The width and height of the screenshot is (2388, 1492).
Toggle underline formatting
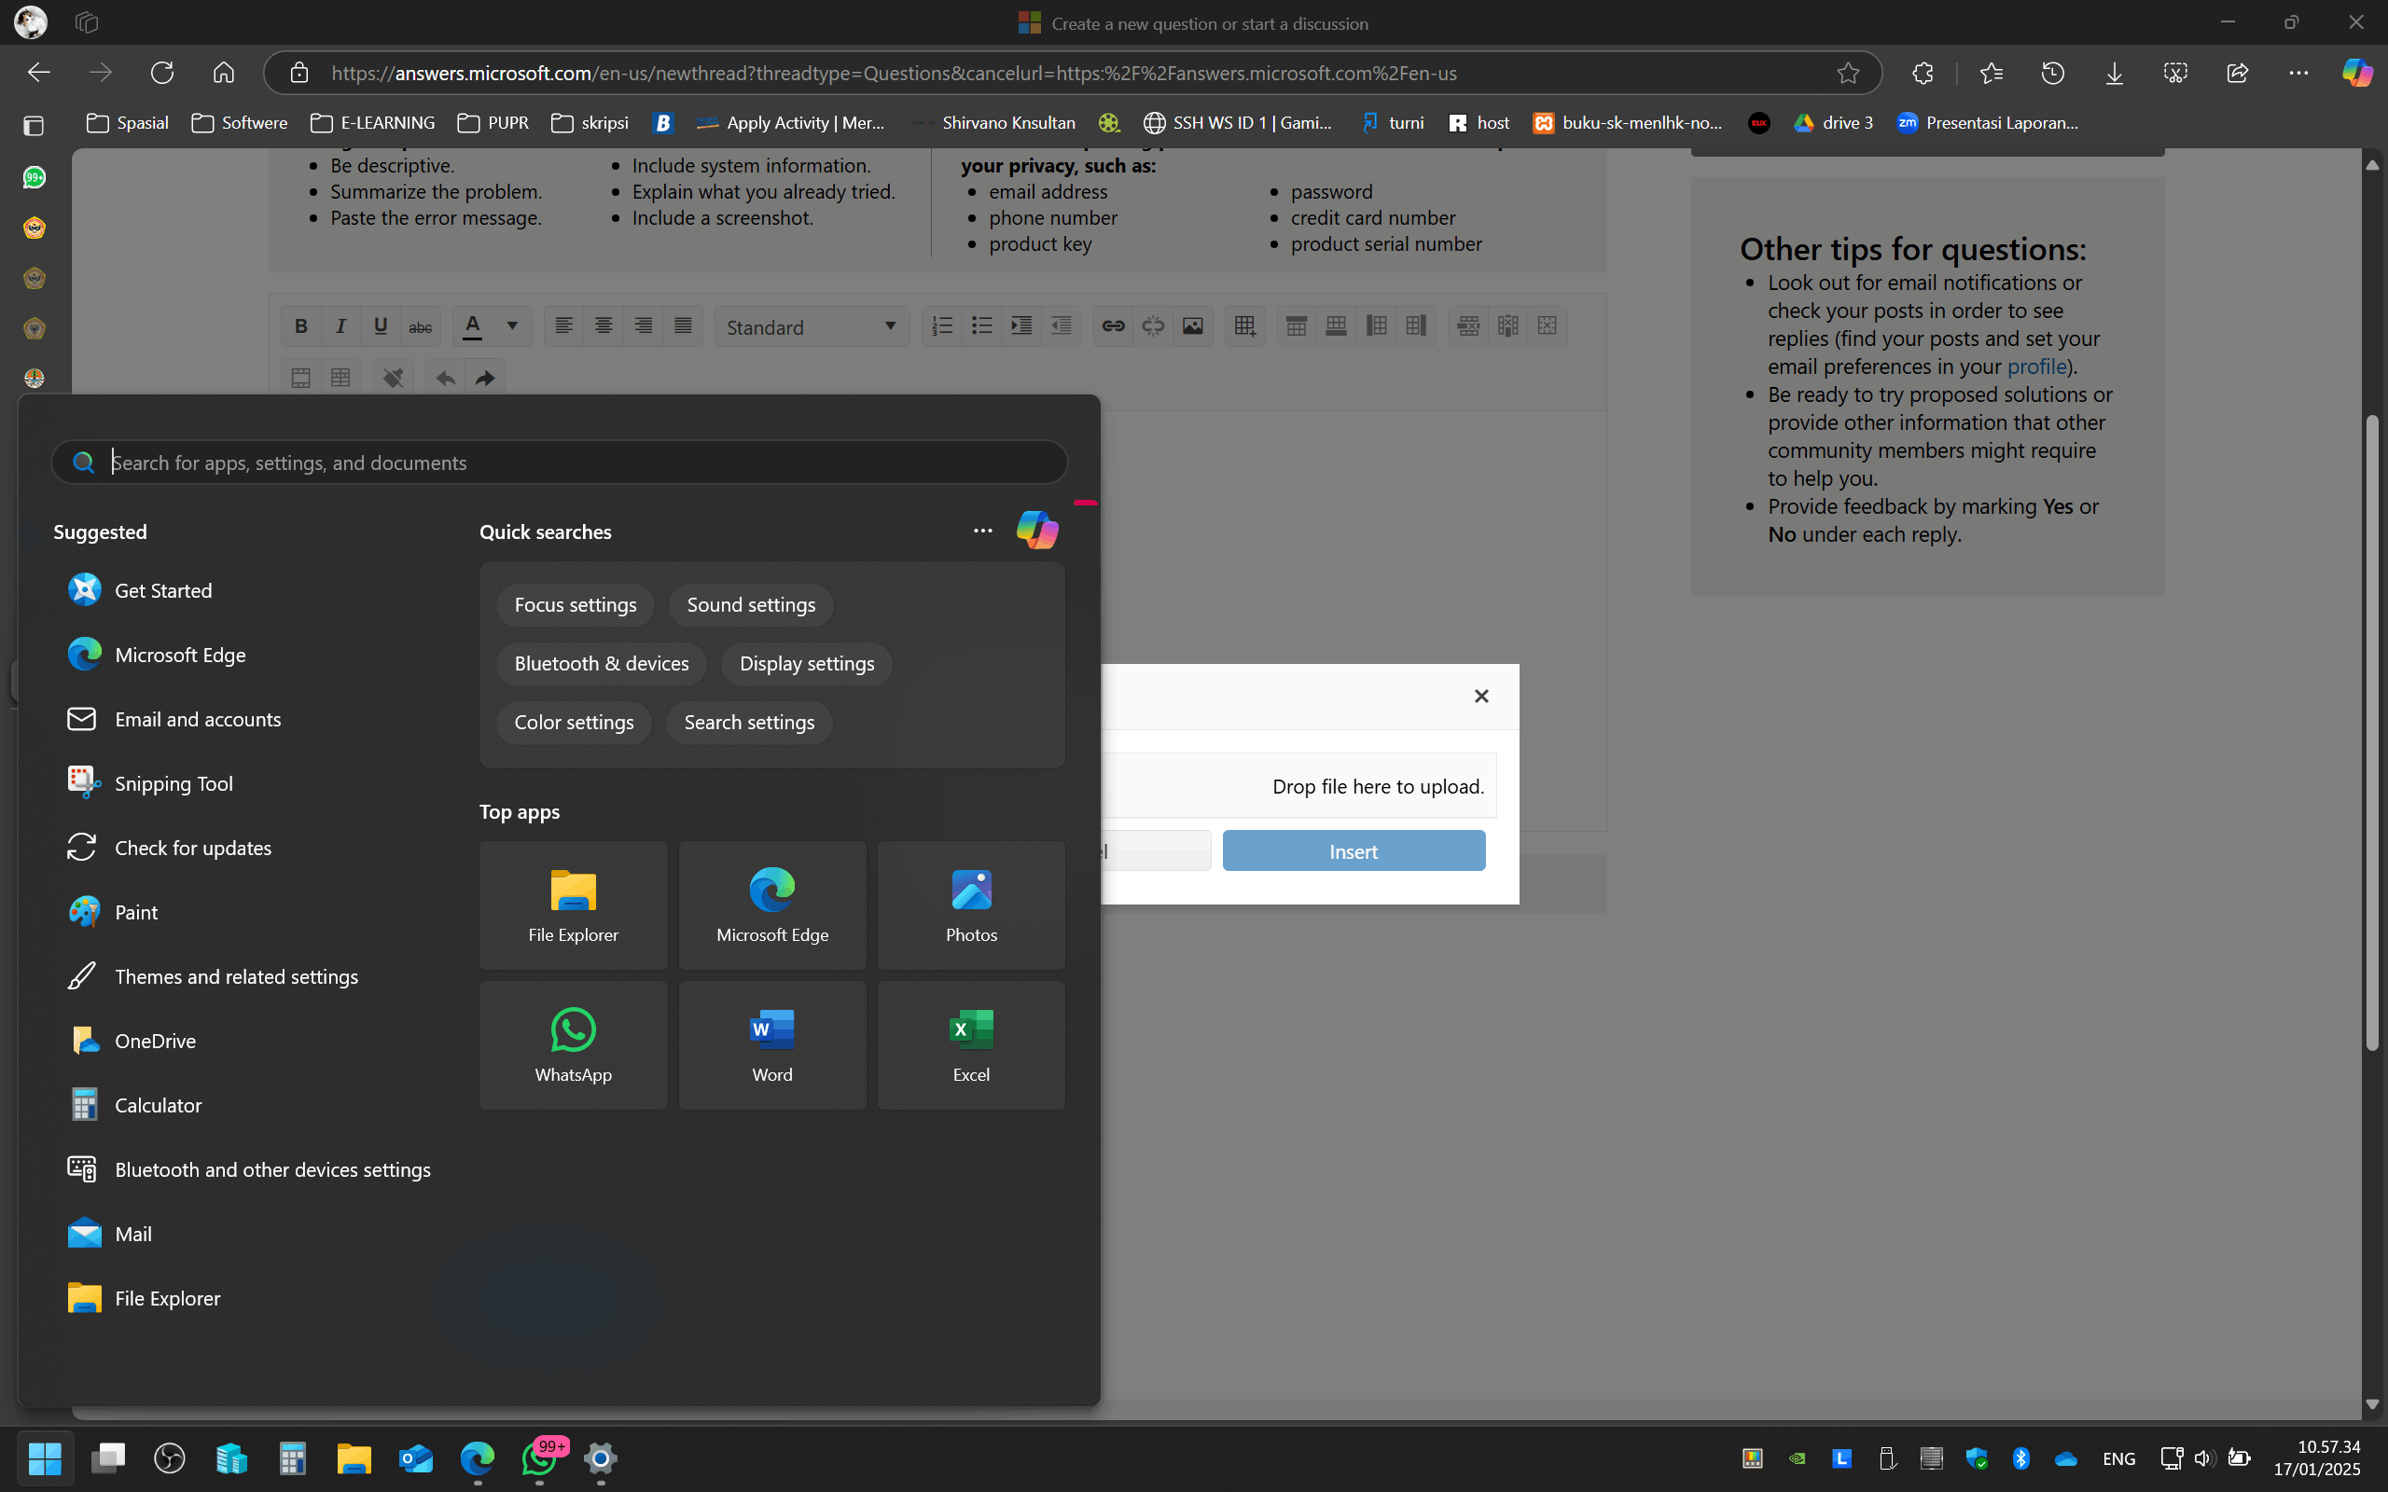[380, 326]
